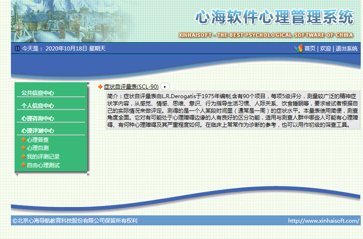Expand the 心理咨询中心 menu section

[38, 118]
